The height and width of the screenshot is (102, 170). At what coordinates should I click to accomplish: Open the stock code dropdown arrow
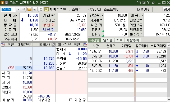click(18, 9)
